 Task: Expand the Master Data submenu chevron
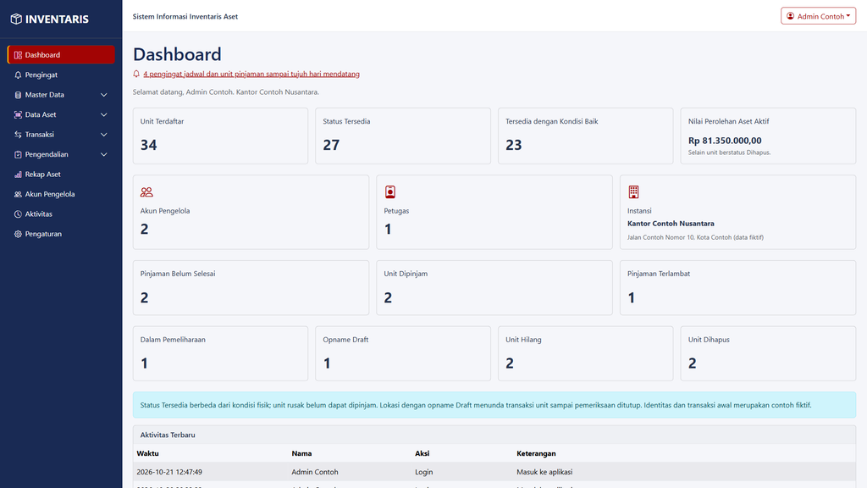coord(103,95)
